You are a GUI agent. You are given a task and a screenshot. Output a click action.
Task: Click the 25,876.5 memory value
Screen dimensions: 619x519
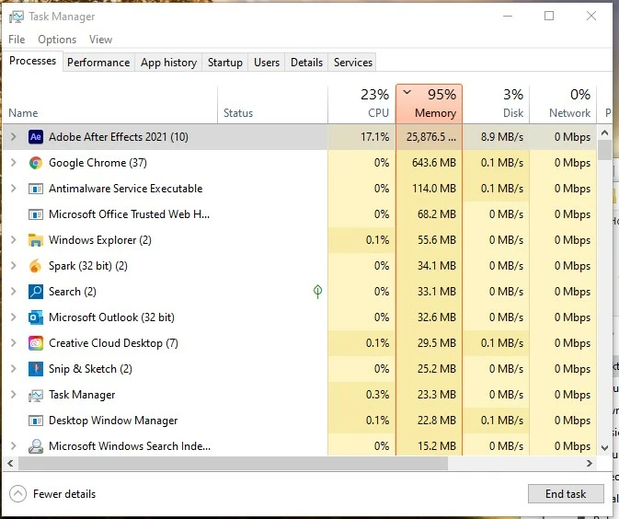click(431, 137)
